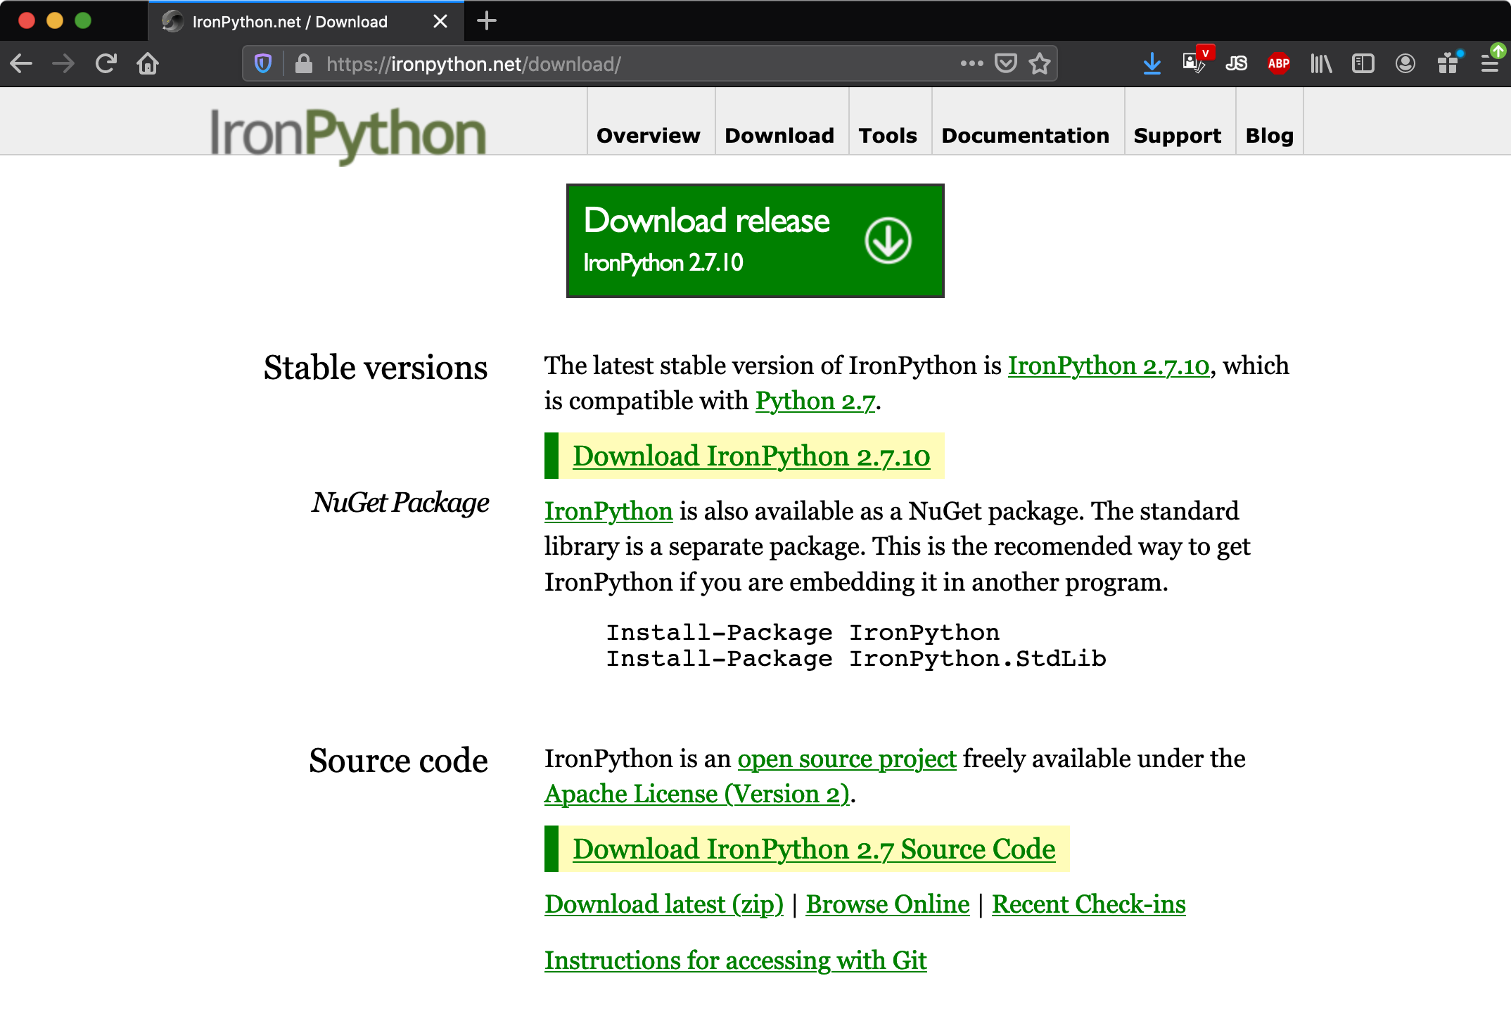Open the Firefox account avatar icon

pyautogui.click(x=1405, y=64)
